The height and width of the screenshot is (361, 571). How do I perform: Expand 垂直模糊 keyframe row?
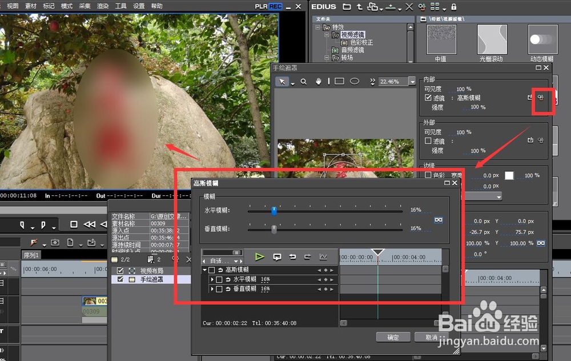pyautogui.click(x=212, y=289)
